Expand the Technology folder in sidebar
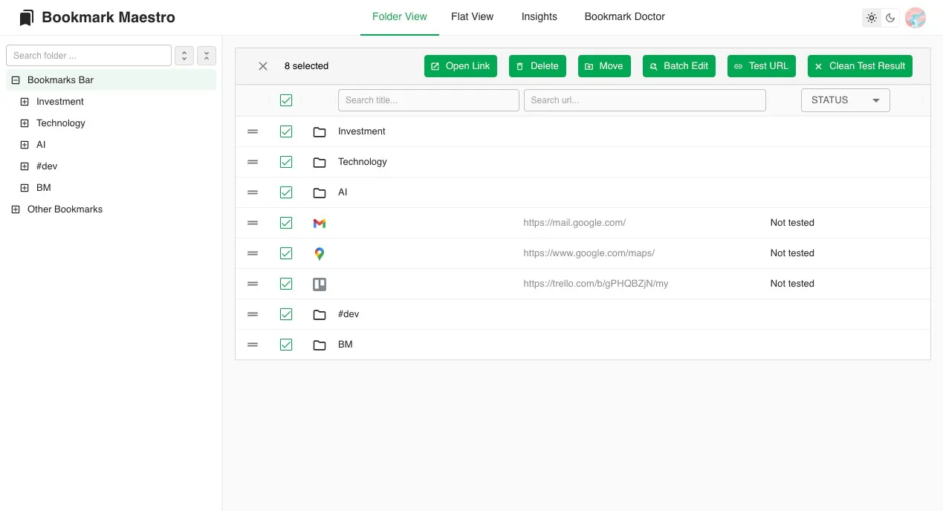 25,123
